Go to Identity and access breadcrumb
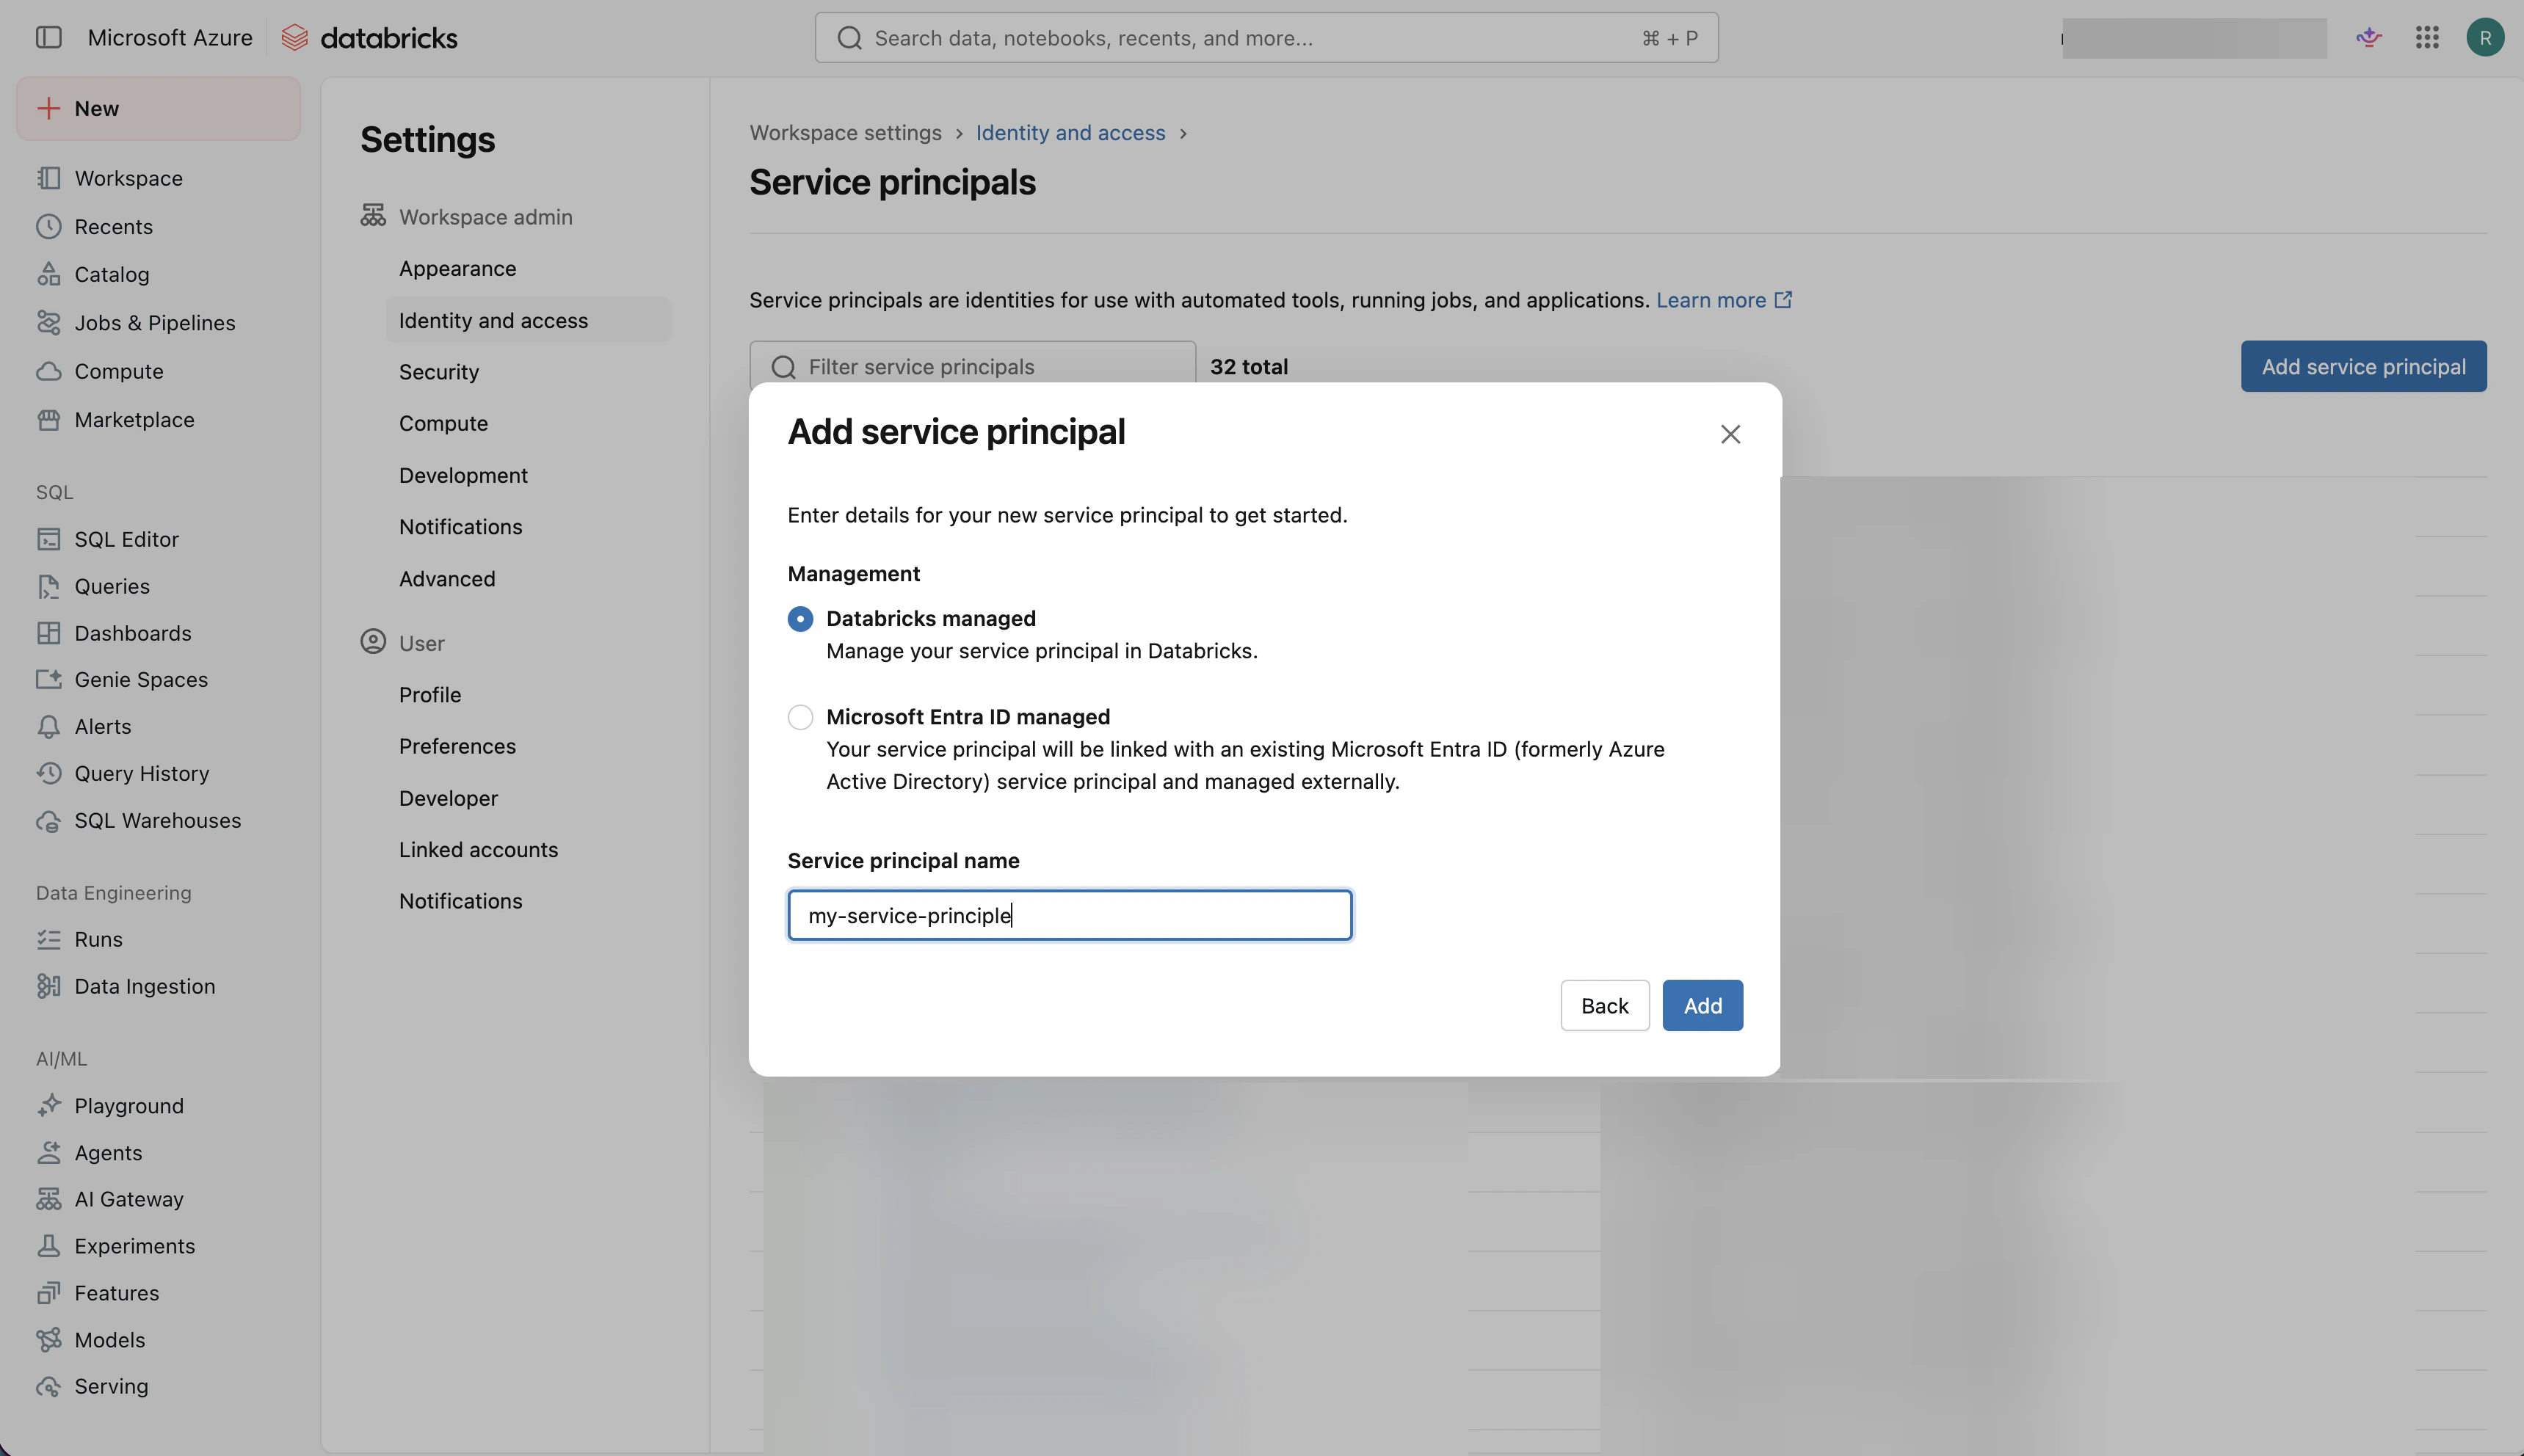 coord(1070,133)
